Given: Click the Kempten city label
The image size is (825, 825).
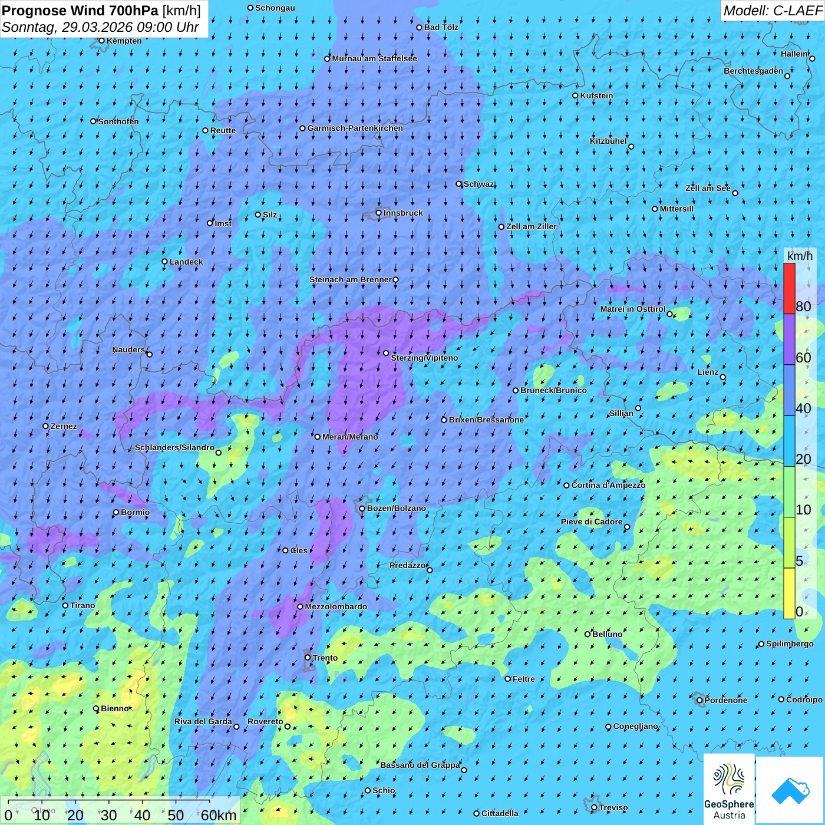Looking at the screenshot, I should pyautogui.click(x=124, y=41).
